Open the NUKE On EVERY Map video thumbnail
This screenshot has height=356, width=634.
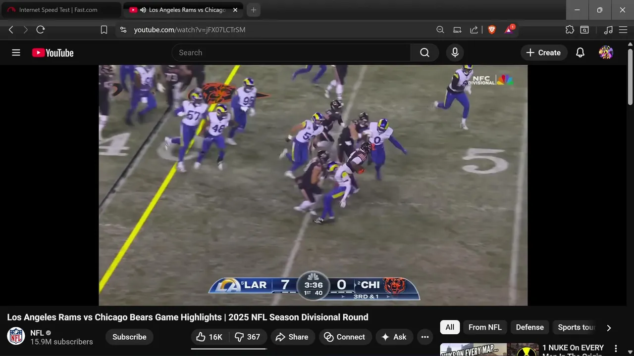tap(489, 349)
